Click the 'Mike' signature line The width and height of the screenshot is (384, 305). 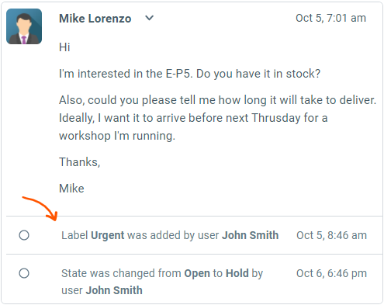point(71,189)
